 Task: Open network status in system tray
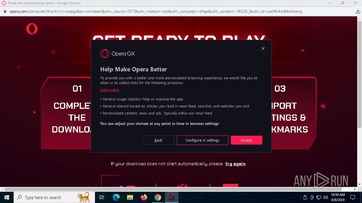coord(319,197)
